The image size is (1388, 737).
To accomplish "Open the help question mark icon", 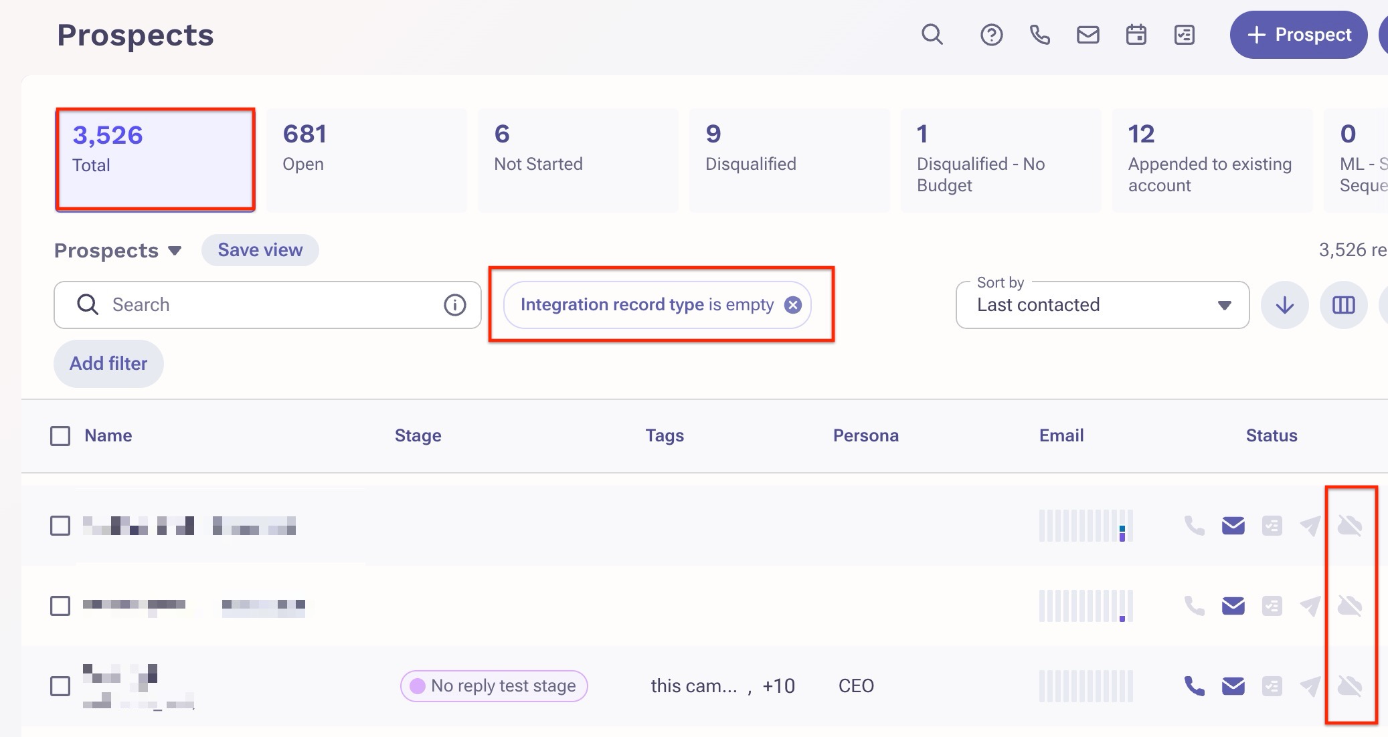I will click(x=991, y=34).
